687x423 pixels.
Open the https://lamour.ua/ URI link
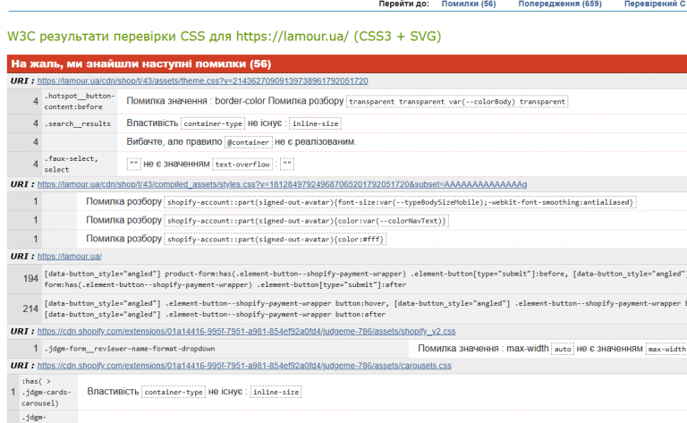pos(69,256)
